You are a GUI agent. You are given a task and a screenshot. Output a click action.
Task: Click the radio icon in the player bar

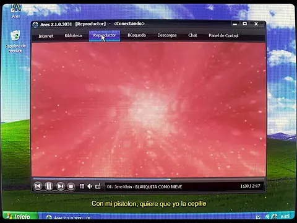pyautogui.click(x=98, y=186)
